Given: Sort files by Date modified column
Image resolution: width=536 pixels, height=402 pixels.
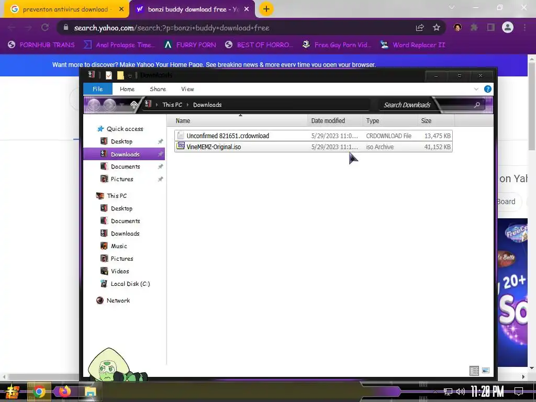Looking at the screenshot, I should pyautogui.click(x=335, y=121).
